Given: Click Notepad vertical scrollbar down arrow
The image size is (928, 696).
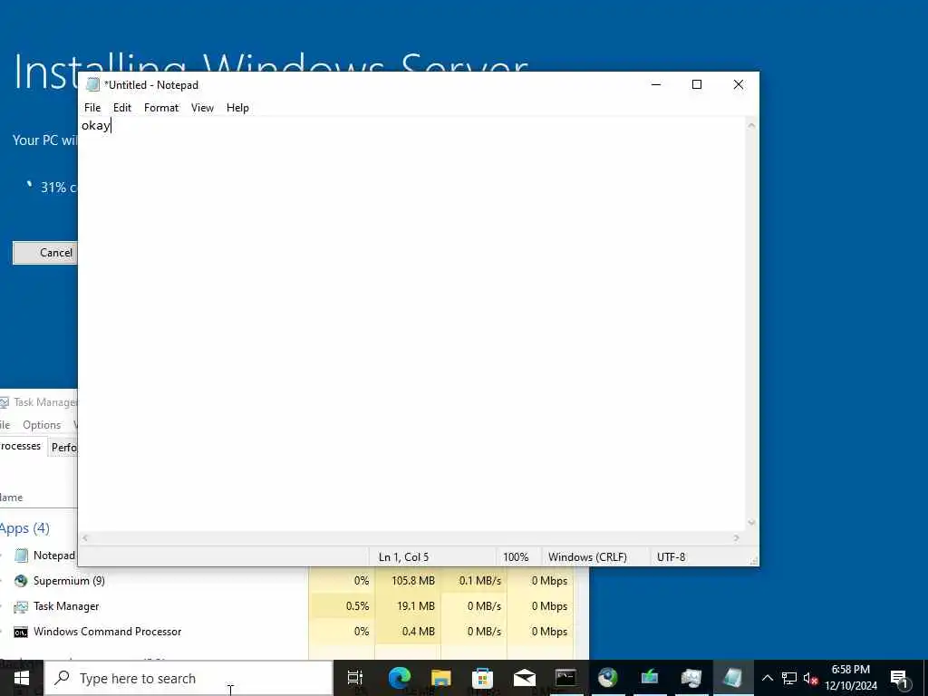Looking at the screenshot, I should pos(751,523).
